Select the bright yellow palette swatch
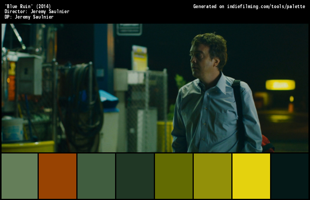The width and height of the screenshot is (310, 200). 251,176
